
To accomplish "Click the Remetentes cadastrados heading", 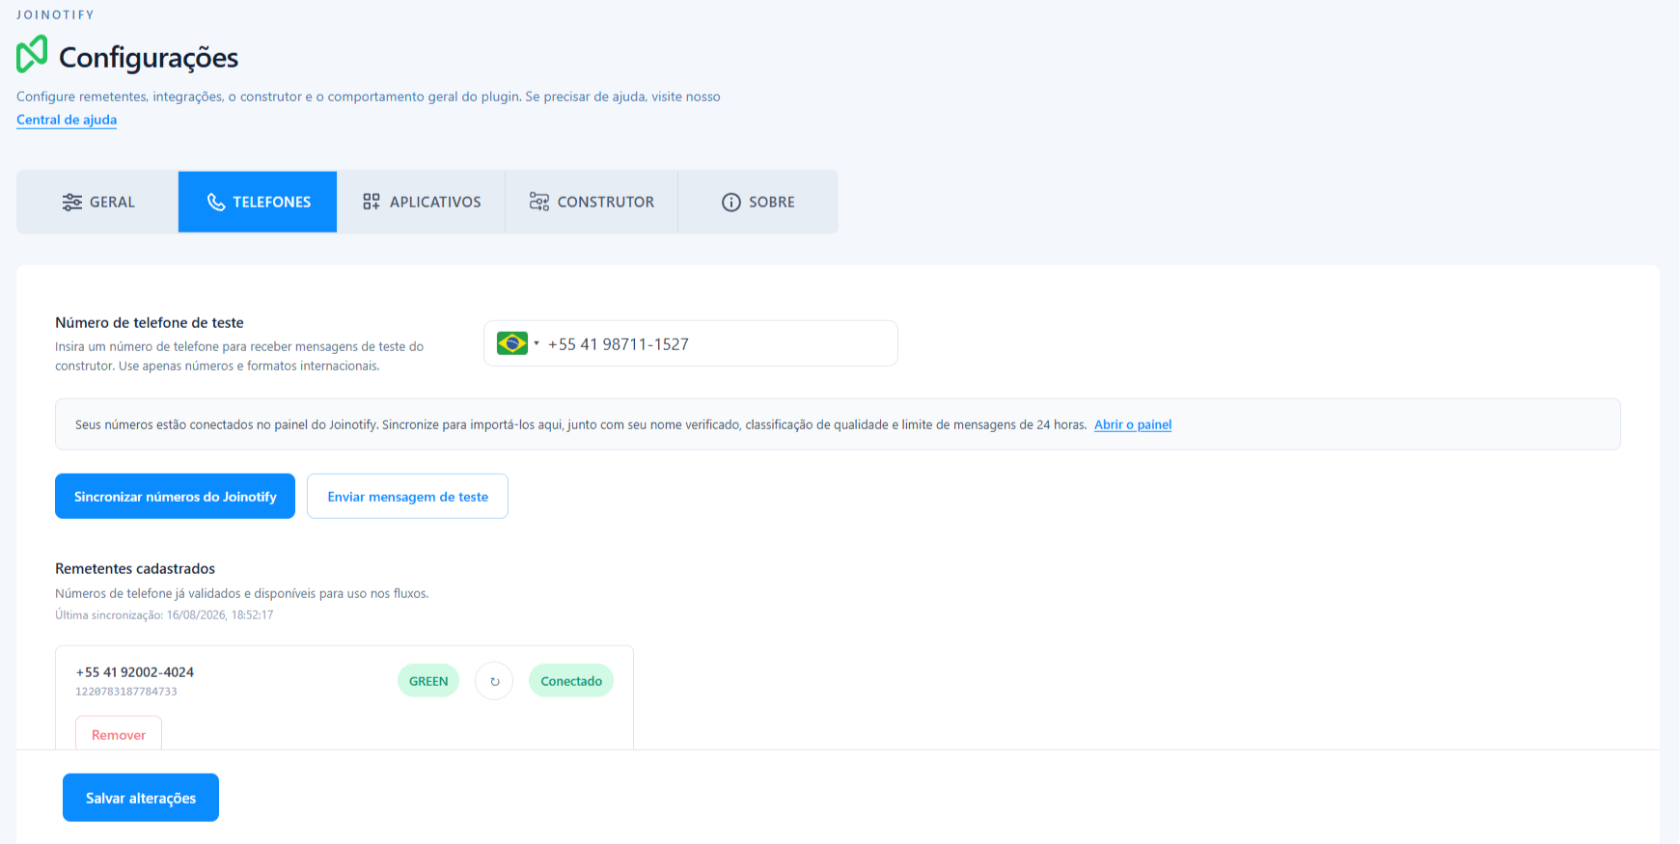I will point(135,568).
